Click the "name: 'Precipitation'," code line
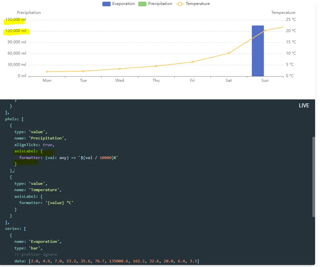Viewport: 330px width, 267px height. point(40,138)
